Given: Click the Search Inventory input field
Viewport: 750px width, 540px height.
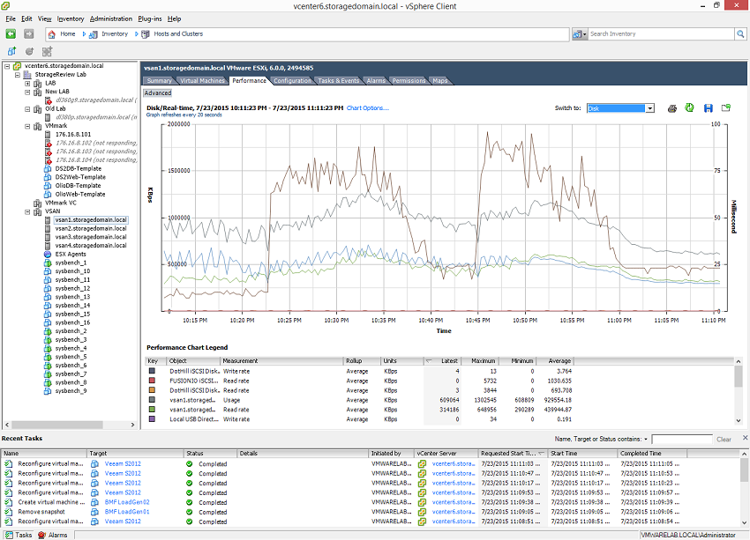Looking at the screenshot, I should tap(661, 33).
